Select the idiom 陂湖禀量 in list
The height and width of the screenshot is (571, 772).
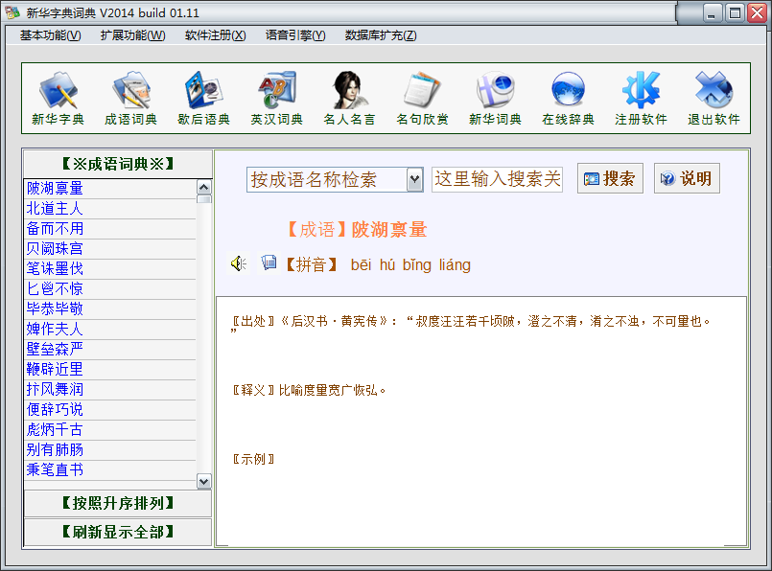pos(109,189)
